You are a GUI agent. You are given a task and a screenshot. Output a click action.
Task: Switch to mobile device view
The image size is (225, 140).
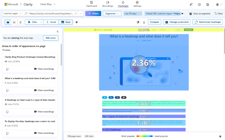(20, 22)
